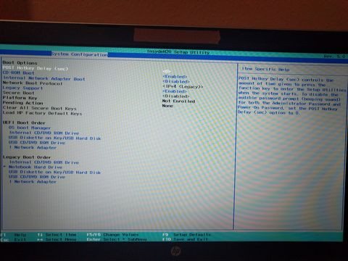The width and height of the screenshot is (348, 261).
Task: Open the <IPv4 (Legacy)> protocol value
Action: 183,86
